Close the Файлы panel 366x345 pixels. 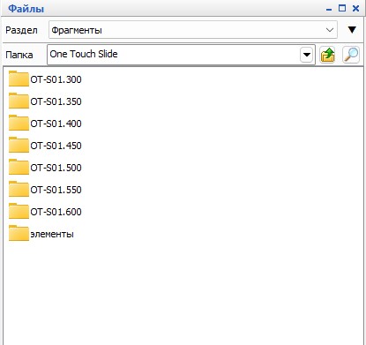pos(355,8)
